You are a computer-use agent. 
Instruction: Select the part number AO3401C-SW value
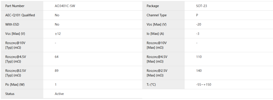pyautogui.click(x=65, y=6)
